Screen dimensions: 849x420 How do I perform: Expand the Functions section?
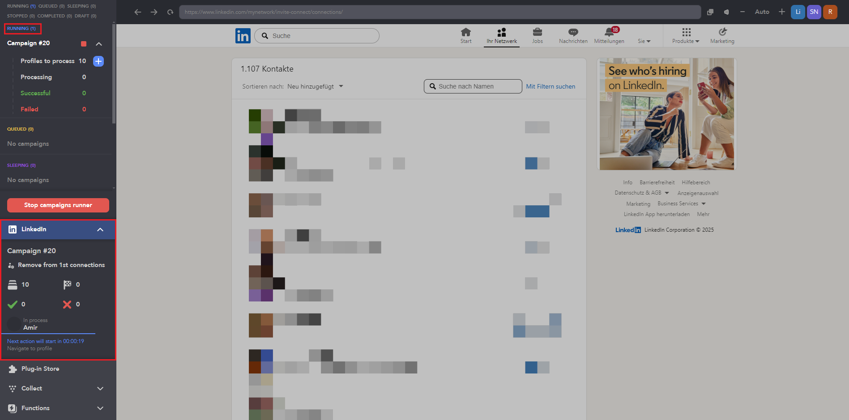click(100, 408)
